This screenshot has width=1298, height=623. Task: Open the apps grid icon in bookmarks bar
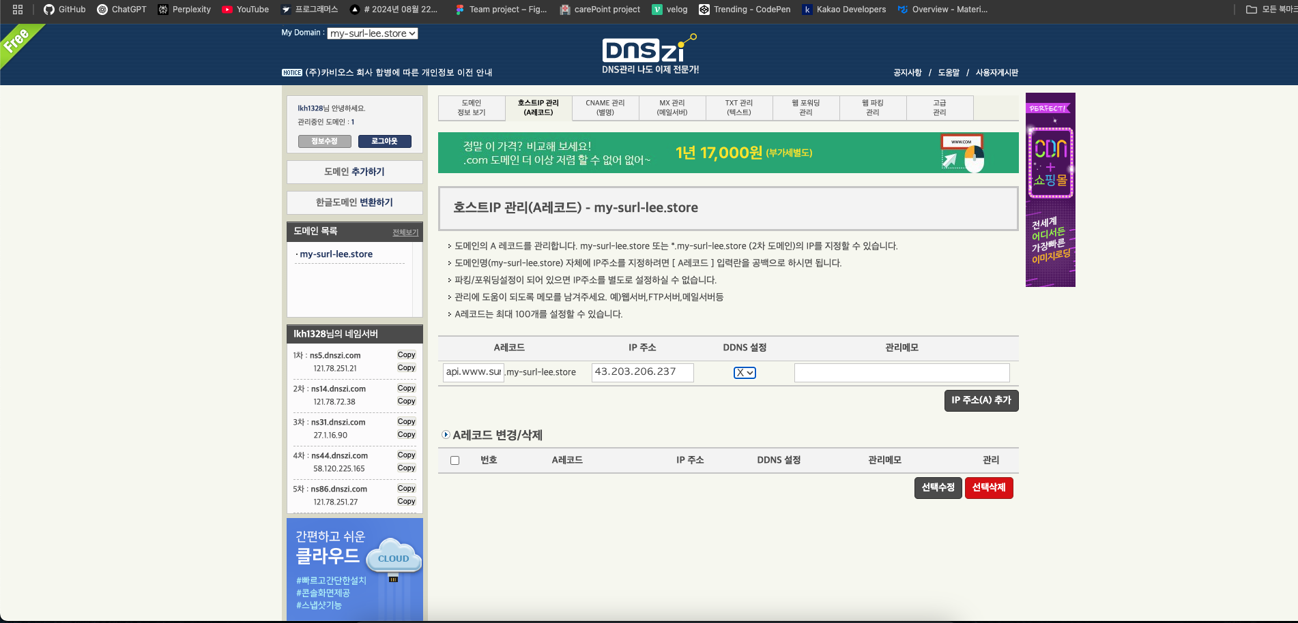point(18,10)
